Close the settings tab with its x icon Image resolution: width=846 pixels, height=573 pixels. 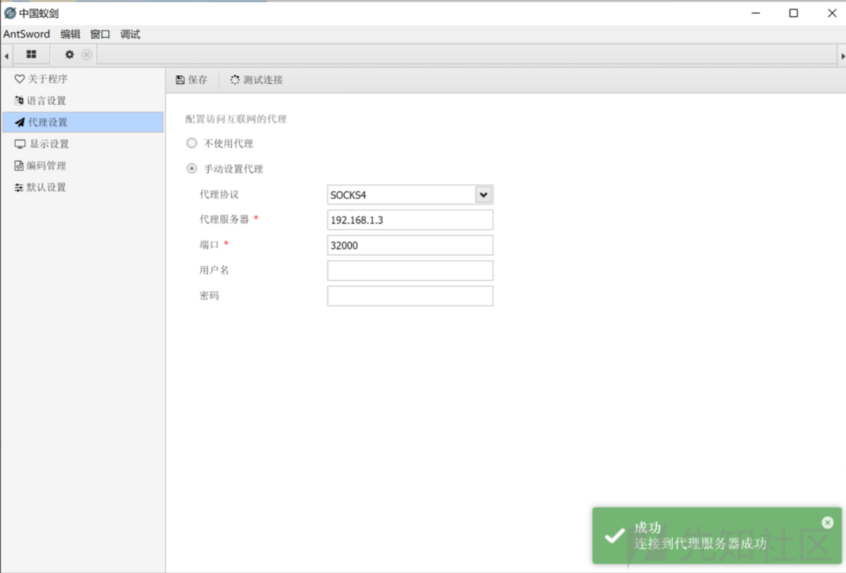pos(86,55)
